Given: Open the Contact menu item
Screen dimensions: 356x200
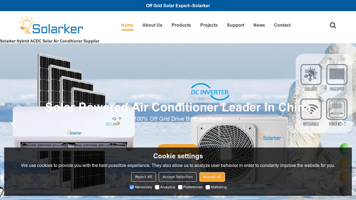Looking at the screenshot, I should [x=282, y=25].
